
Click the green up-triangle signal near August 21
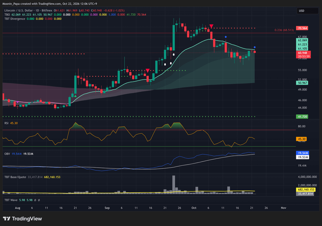pyautogui.click(x=75, y=96)
